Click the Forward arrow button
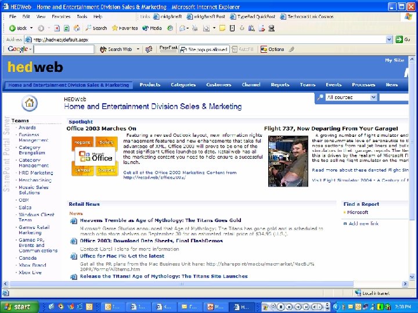The height and width of the screenshot is (313, 418). pyautogui.click(x=41, y=28)
